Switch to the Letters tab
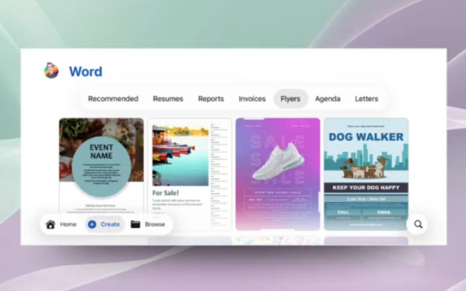This screenshot has width=466, height=291. [x=366, y=98]
